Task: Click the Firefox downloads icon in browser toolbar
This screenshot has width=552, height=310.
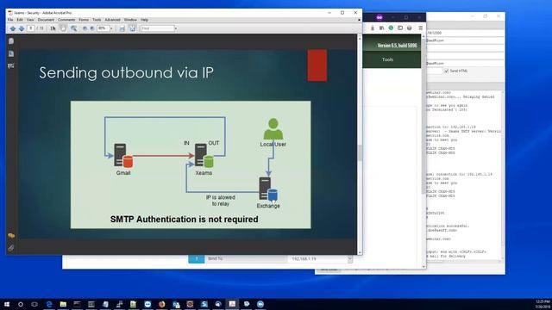Action: (373, 28)
